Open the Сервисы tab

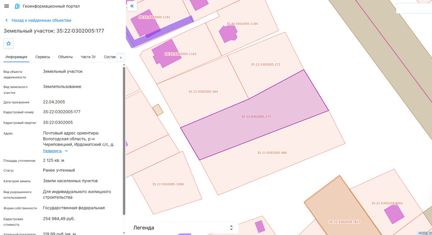pos(43,57)
